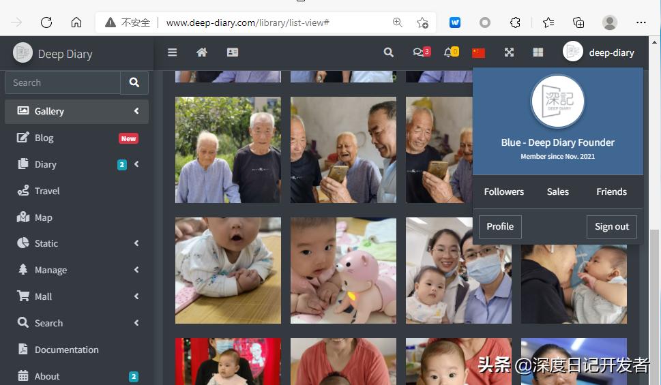Open browser profile avatar icon

[x=610, y=22]
